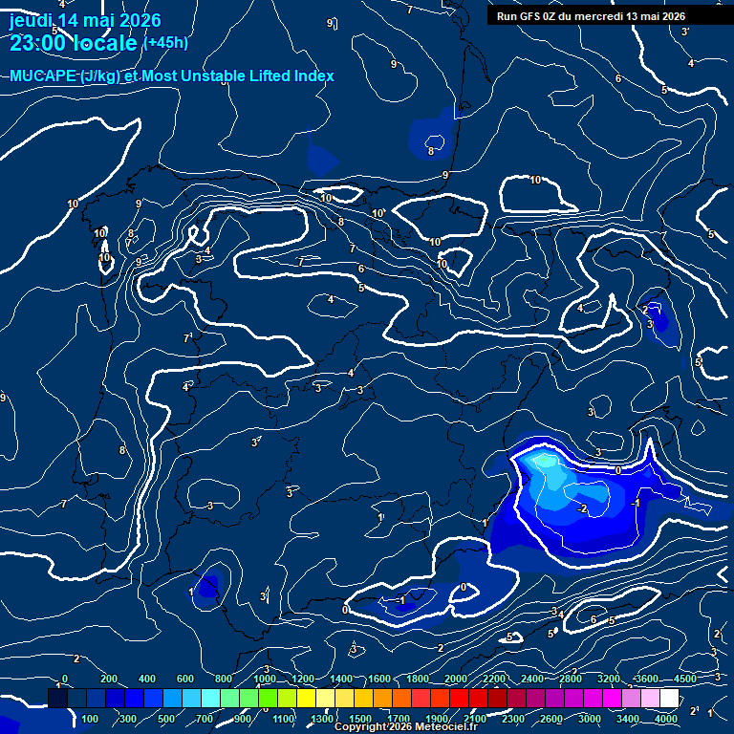Click the '1300' legend scale label
734x734 pixels.
[322, 719]
